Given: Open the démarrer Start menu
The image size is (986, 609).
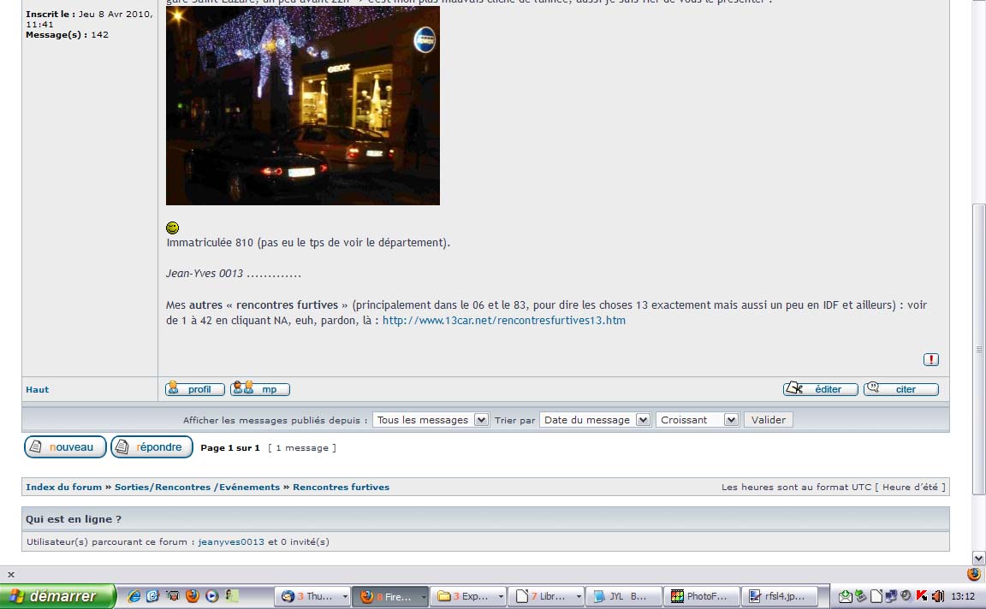Looking at the screenshot, I should click(x=58, y=596).
